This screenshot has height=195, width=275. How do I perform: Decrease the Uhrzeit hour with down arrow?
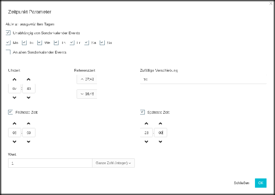pyautogui.click(x=15, y=98)
